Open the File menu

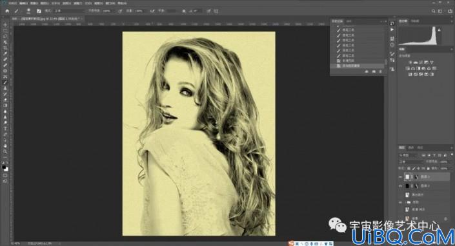pyautogui.click(x=12, y=3)
